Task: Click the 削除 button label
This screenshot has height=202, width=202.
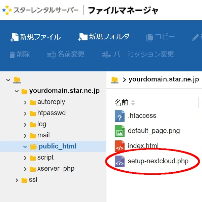Action: (x=23, y=54)
